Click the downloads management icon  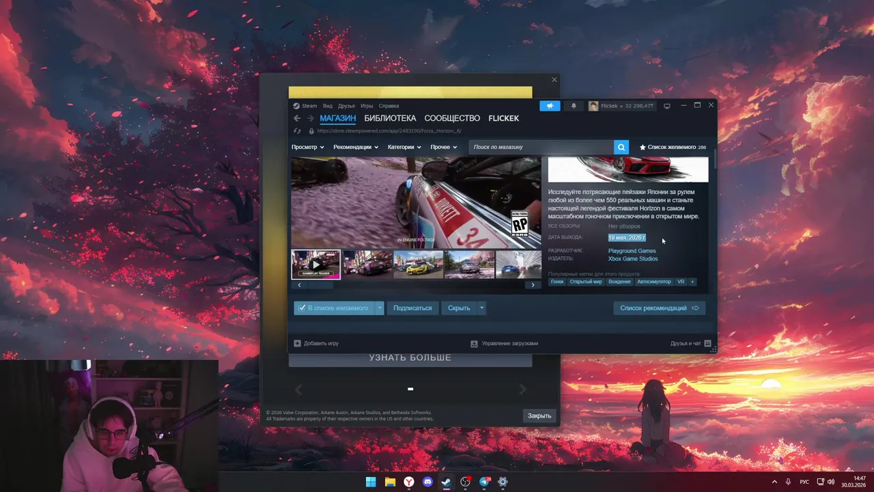(474, 343)
